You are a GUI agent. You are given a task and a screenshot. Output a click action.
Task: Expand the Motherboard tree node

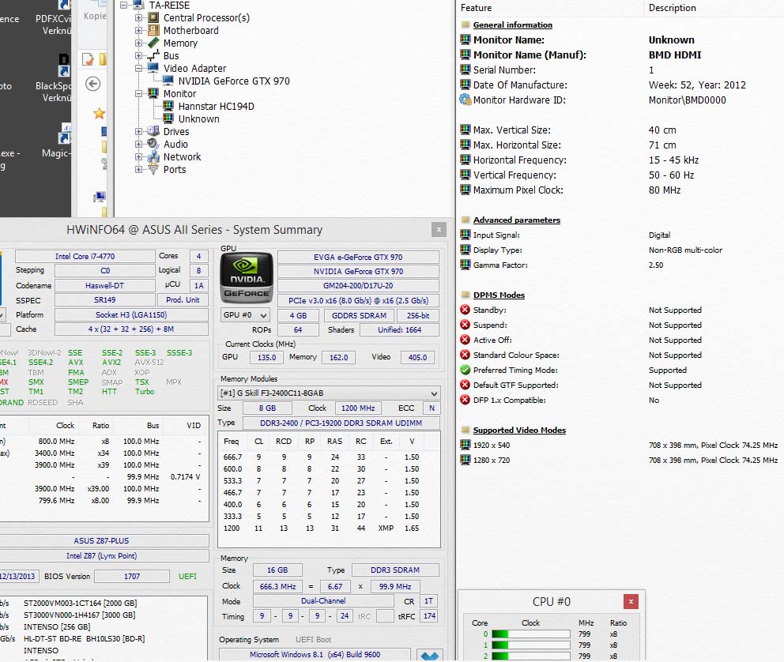[138, 31]
